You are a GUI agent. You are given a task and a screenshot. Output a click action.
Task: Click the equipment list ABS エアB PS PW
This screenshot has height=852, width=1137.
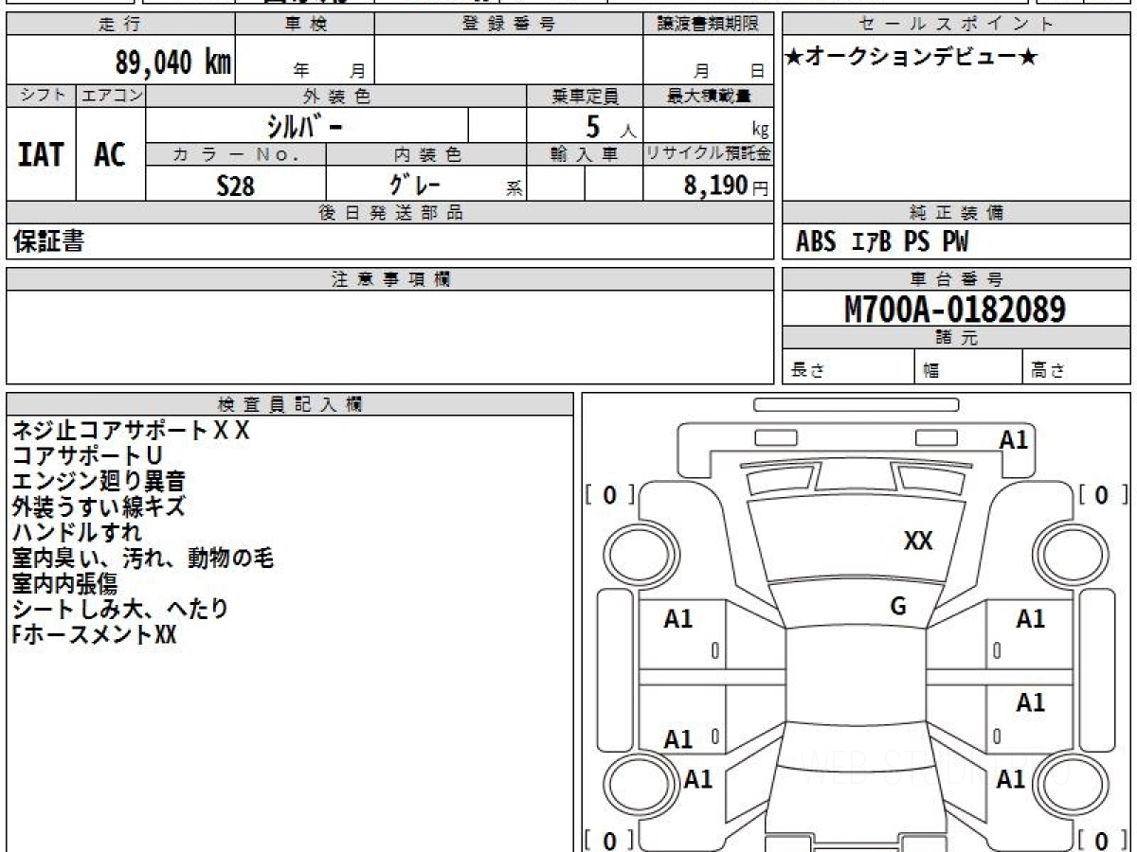coord(881,242)
